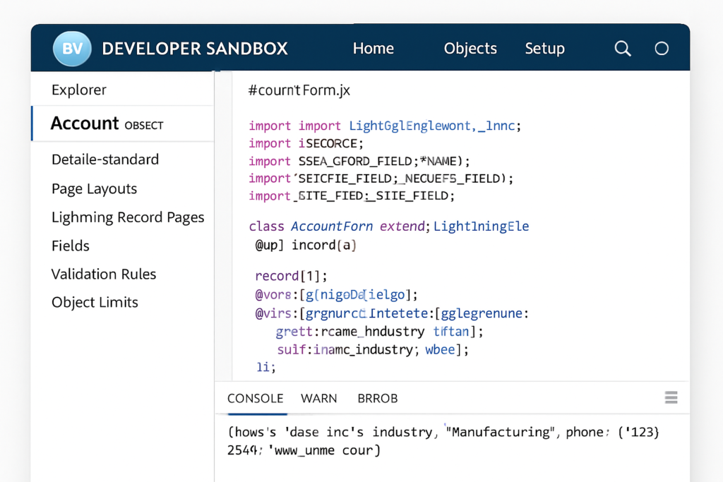Open the Objects menu

470,48
